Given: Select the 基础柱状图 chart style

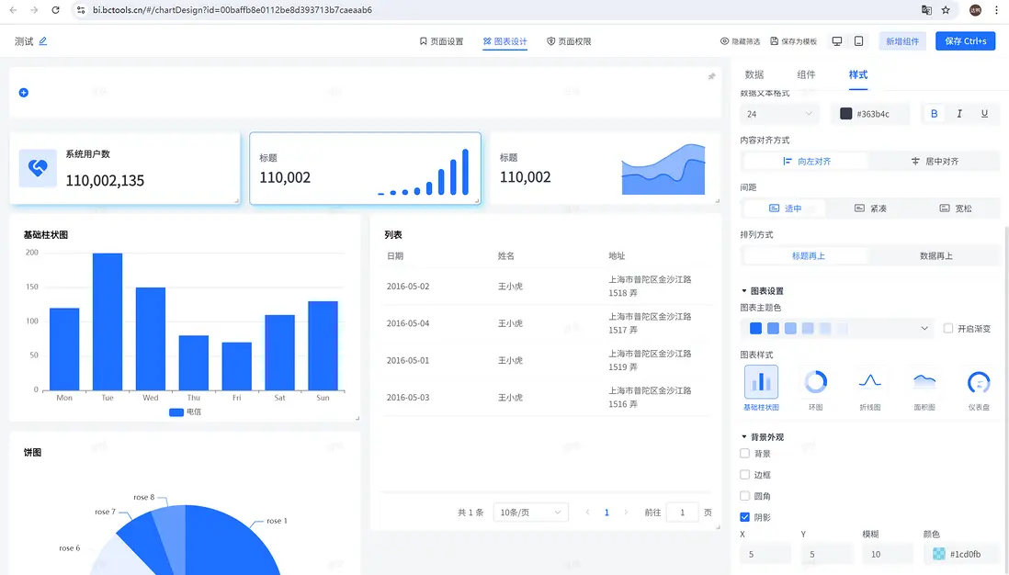Looking at the screenshot, I should click(x=761, y=388).
